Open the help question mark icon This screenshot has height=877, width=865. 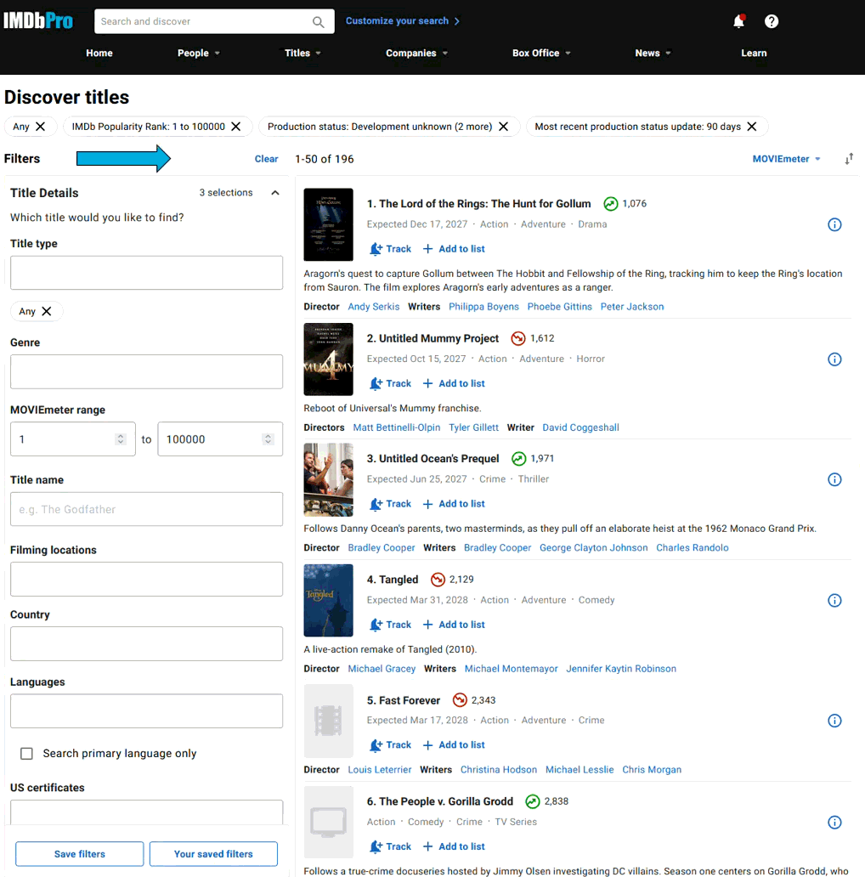click(771, 21)
